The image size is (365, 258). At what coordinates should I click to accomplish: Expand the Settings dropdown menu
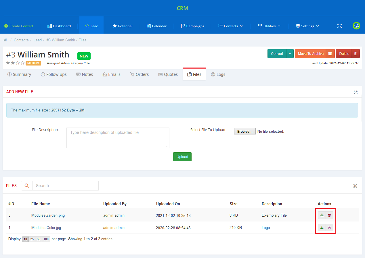[307, 26]
